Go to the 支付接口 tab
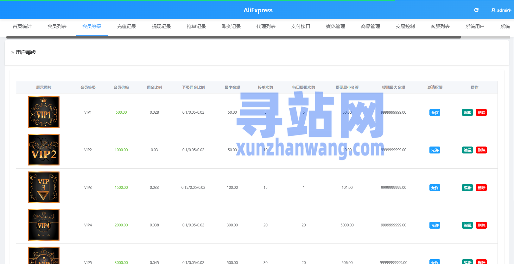This screenshot has width=514, height=264. coord(301,27)
